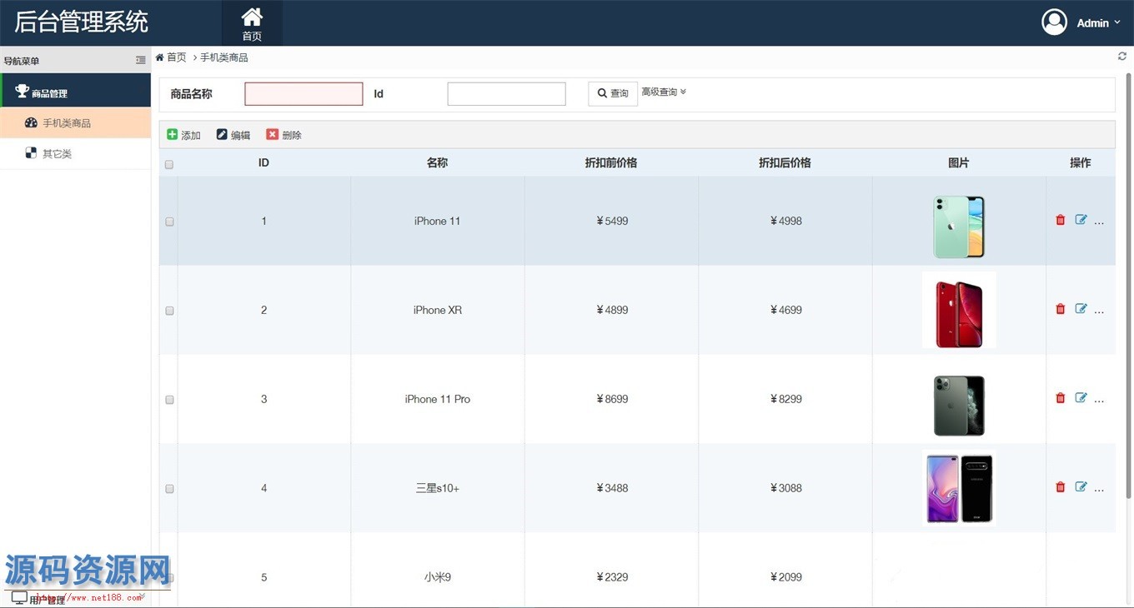Screen dimensions: 1134x608
Task: Delete iPhone 11 with red trash icon
Action: [x=1061, y=220]
